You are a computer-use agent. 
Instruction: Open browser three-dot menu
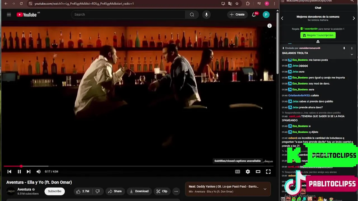pos(275,4)
